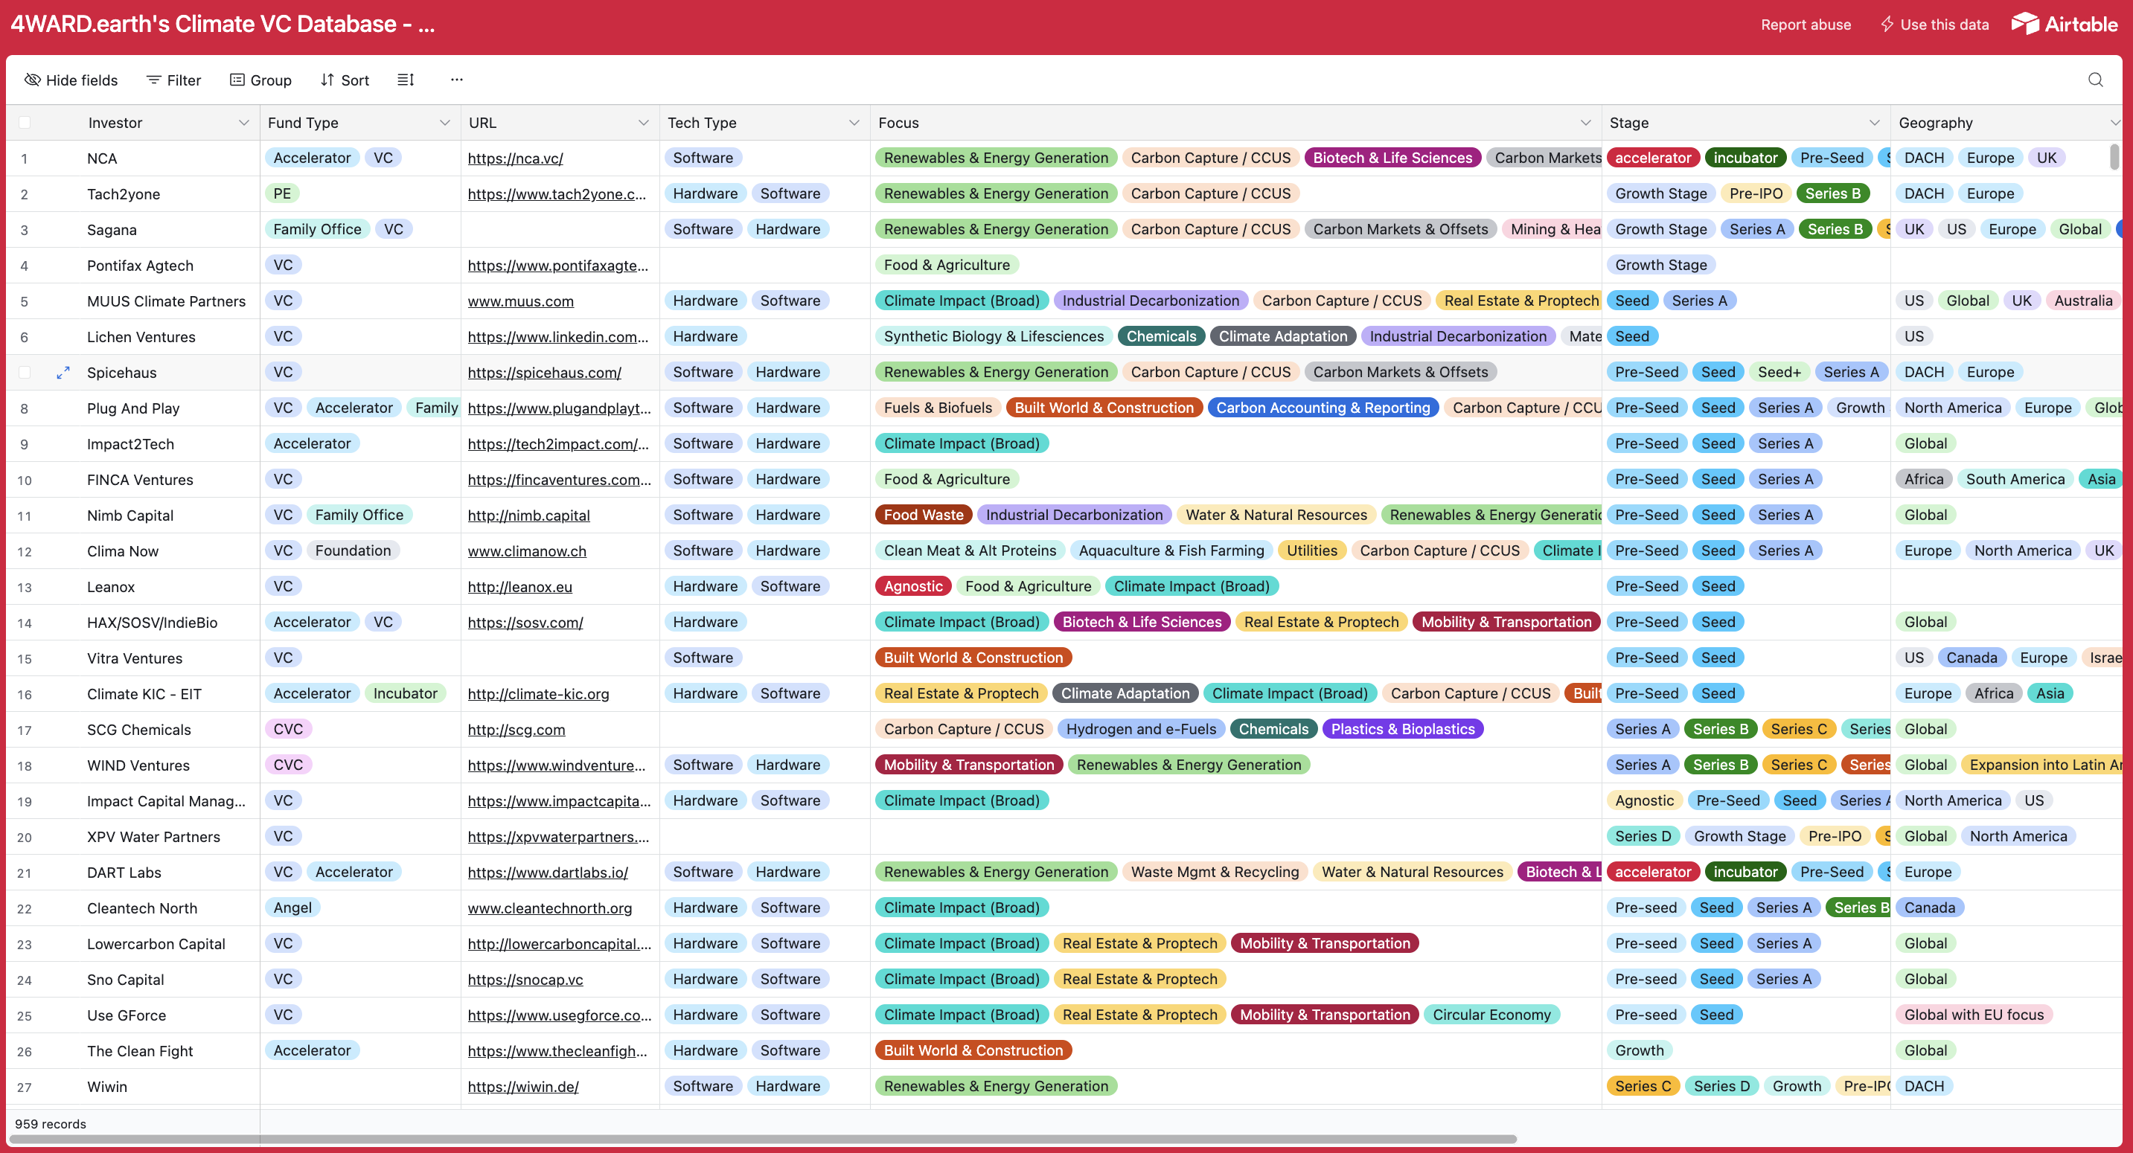Screen dimensions: 2133x1153
Task: Click the Plastics & Bioplastics tag
Action: 1402,729
